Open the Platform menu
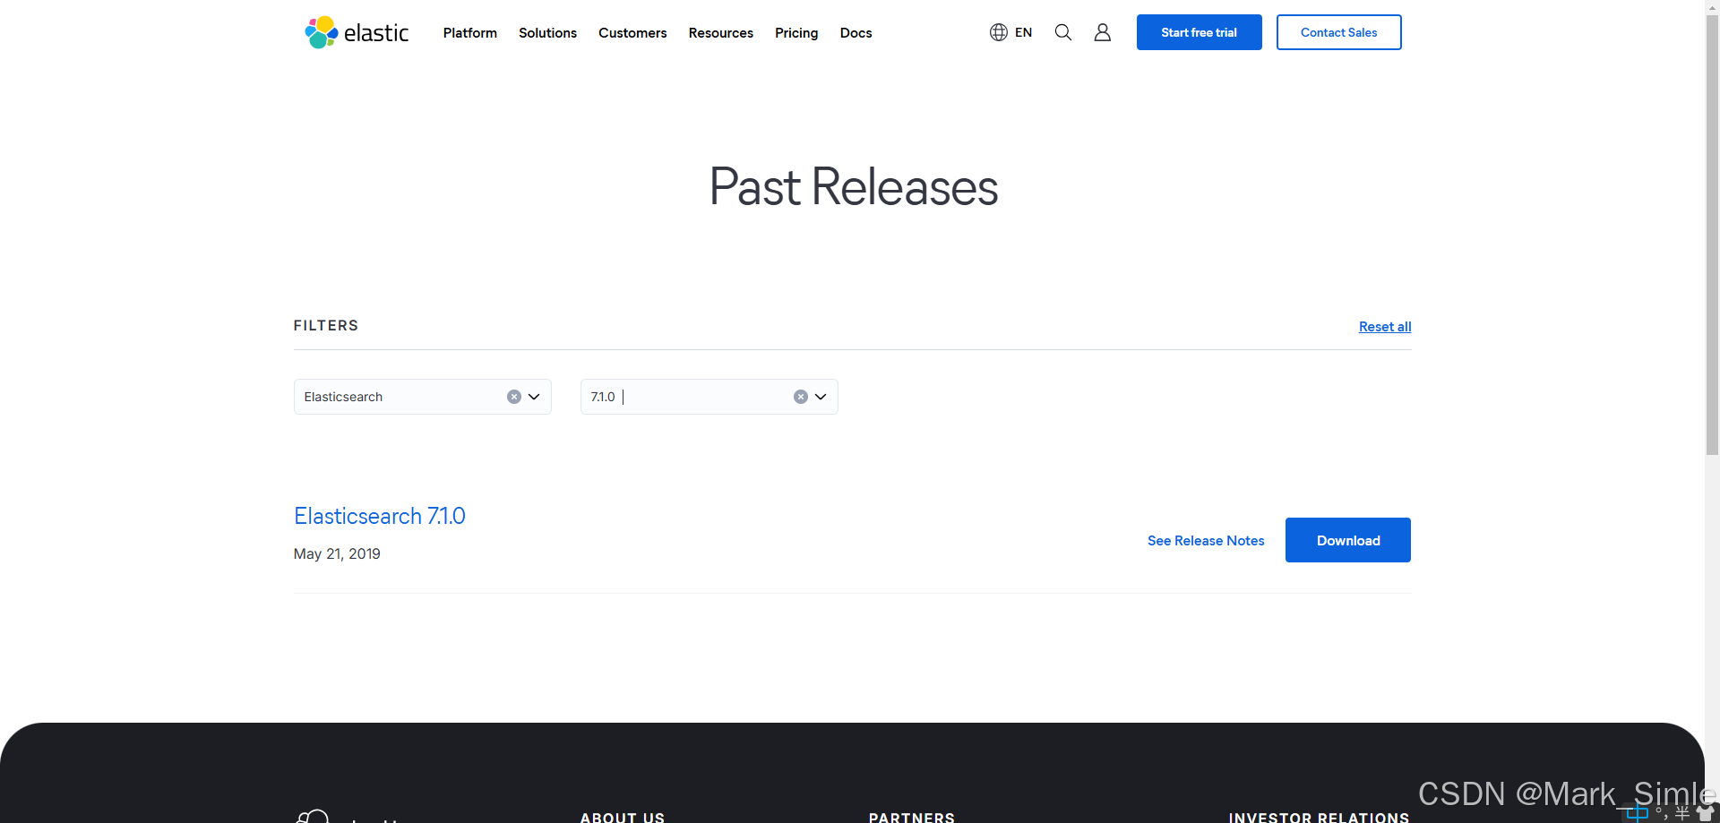 470,32
